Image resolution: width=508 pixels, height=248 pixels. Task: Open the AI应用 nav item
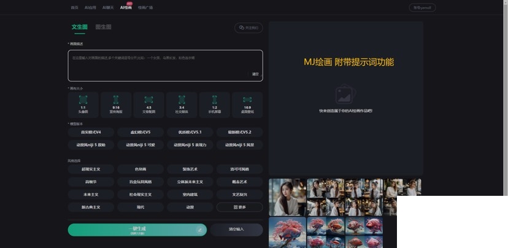point(90,7)
